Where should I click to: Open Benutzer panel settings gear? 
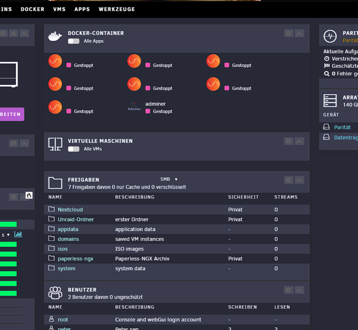tap(288, 290)
